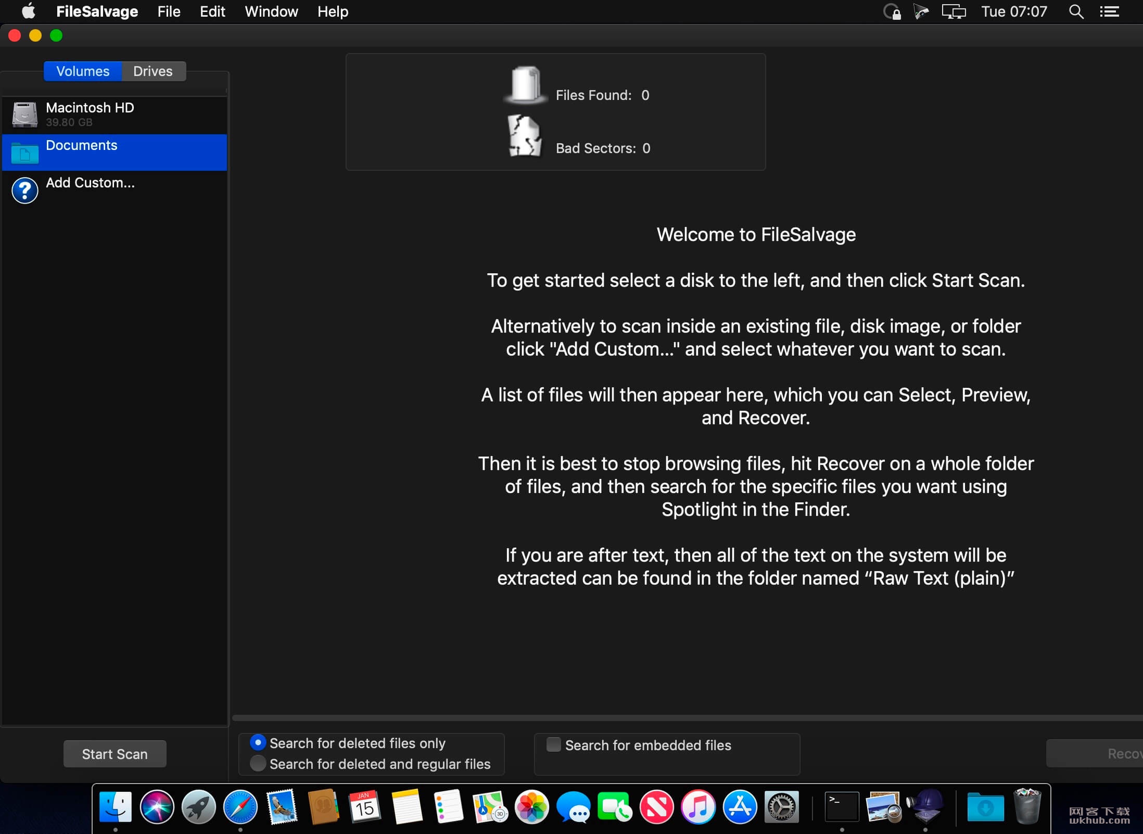Click the Bad Sectors torn page icon
The image size is (1143, 834).
[525, 136]
